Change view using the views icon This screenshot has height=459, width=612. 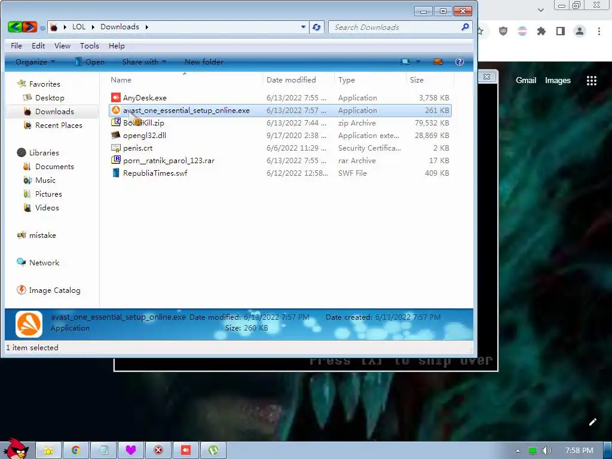406,62
